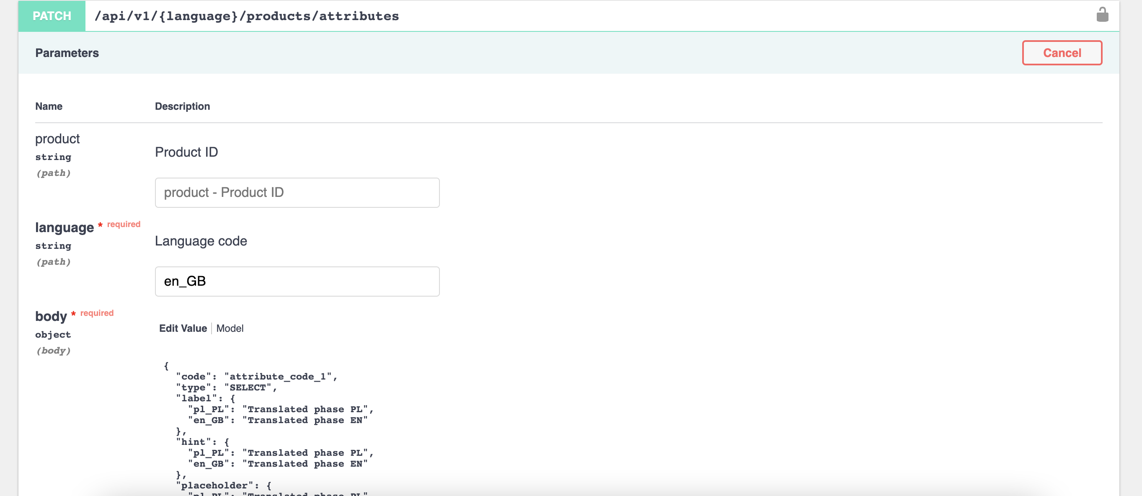Click the Description column header
Image resolution: width=1142 pixels, height=496 pixels.
tap(182, 106)
